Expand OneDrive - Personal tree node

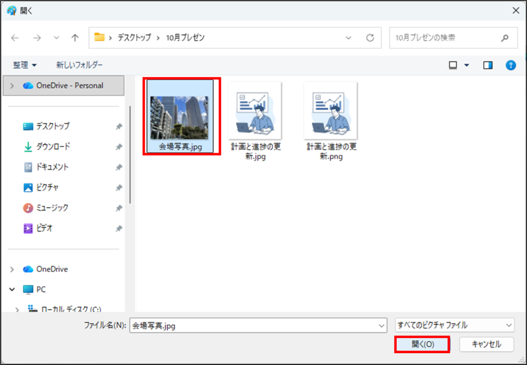[12, 86]
